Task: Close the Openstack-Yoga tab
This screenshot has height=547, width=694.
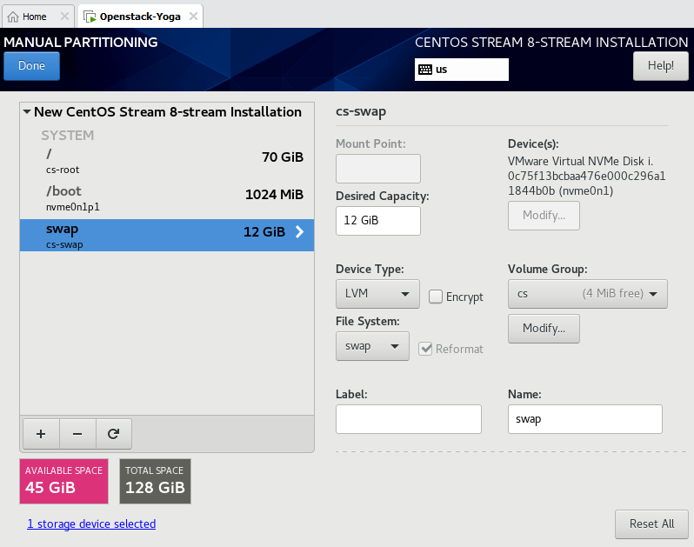Action: pos(193,17)
